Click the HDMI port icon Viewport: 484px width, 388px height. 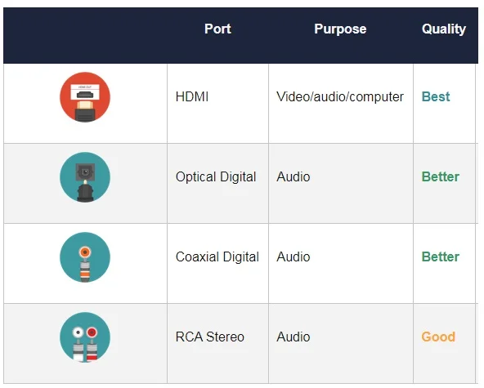click(85, 97)
